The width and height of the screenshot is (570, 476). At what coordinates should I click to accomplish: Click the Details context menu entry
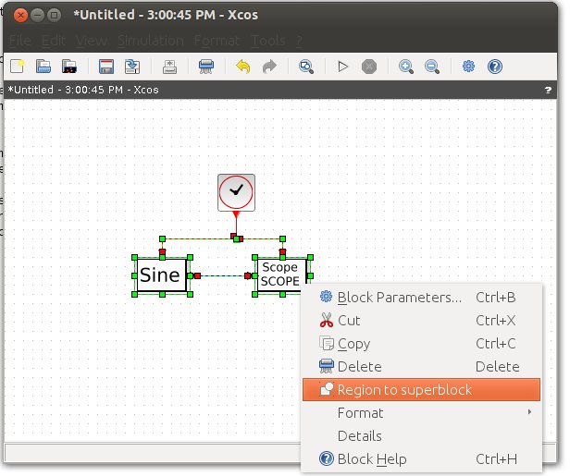tap(359, 436)
